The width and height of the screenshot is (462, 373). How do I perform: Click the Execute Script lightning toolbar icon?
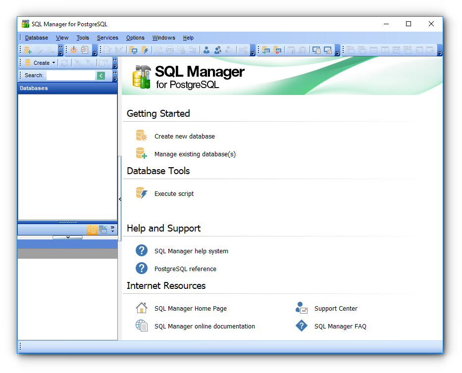pos(145,50)
